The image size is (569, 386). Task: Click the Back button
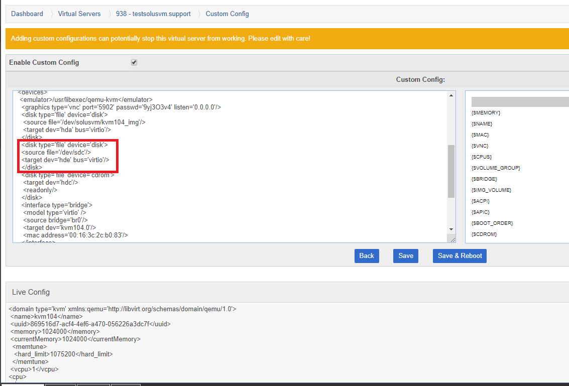(367, 256)
